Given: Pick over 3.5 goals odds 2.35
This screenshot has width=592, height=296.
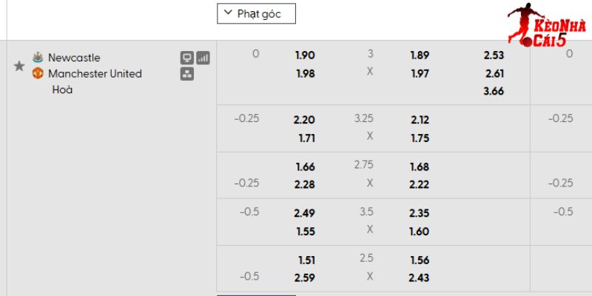Looking at the screenshot, I should point(420,213).
